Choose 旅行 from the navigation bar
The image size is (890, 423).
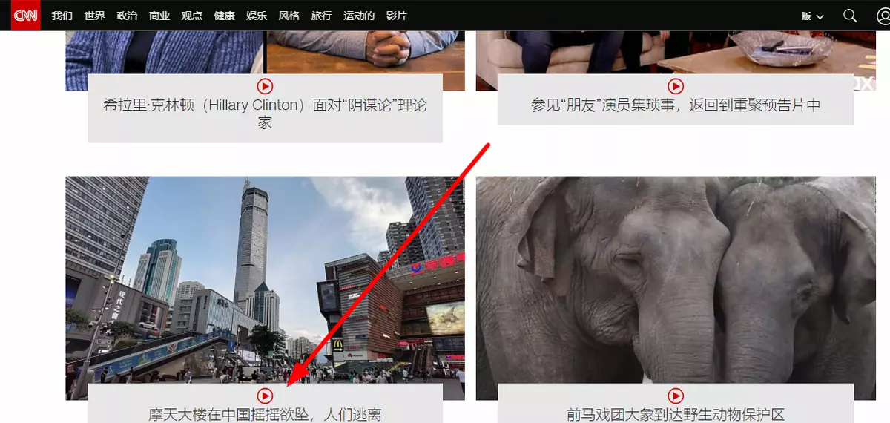pyautogui.click(x=321, y=16)
